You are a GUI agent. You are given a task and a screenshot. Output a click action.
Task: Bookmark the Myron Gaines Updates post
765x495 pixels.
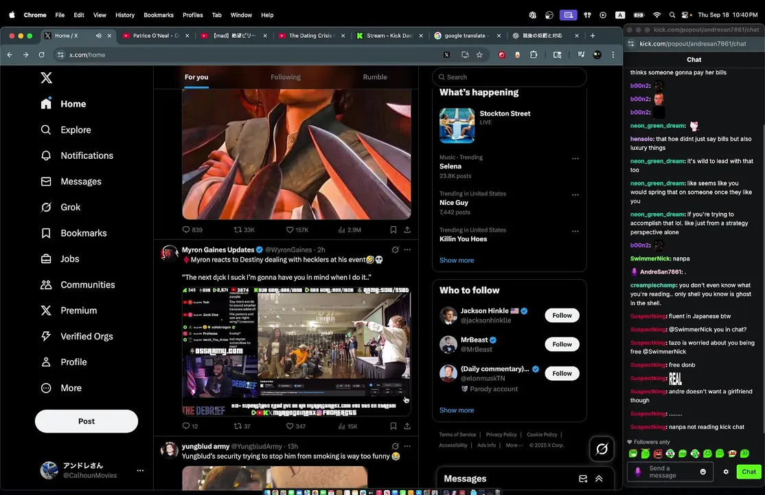click(393, 426)
